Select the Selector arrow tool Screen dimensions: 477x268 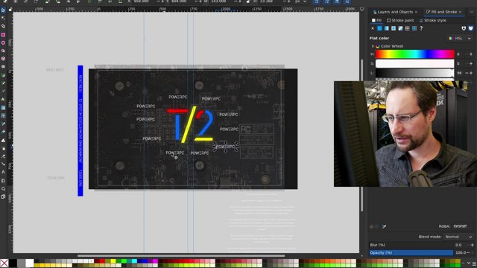pyautogui.click(x=3, y=10)
